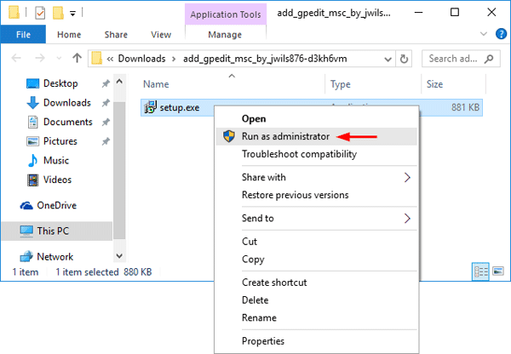Expand the Send to submenu
This screenshot has width=511, height=354.
tap(317, 218)
